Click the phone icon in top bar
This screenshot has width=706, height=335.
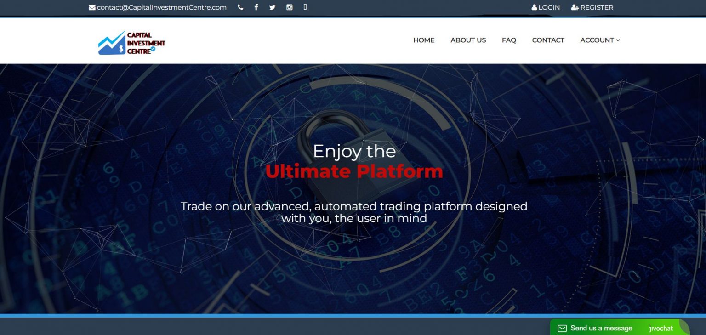[x=240, y=7]
